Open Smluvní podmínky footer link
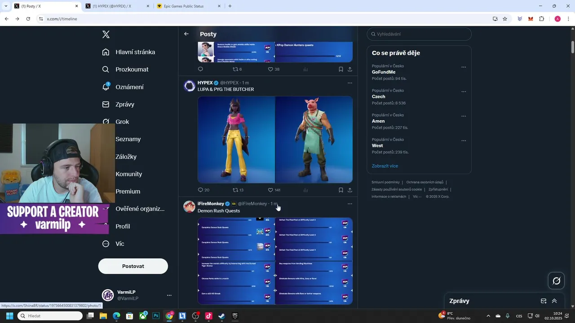The image size is (575, 323). pos(385,182)
